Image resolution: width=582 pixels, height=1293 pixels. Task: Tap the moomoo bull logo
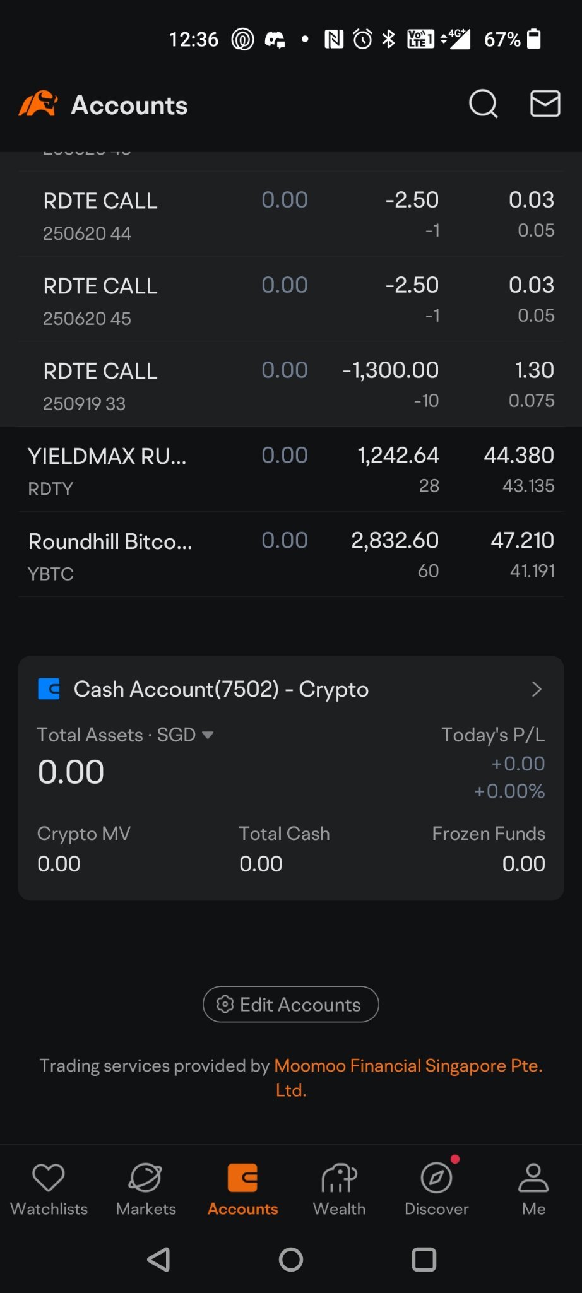tap(39, 104)
